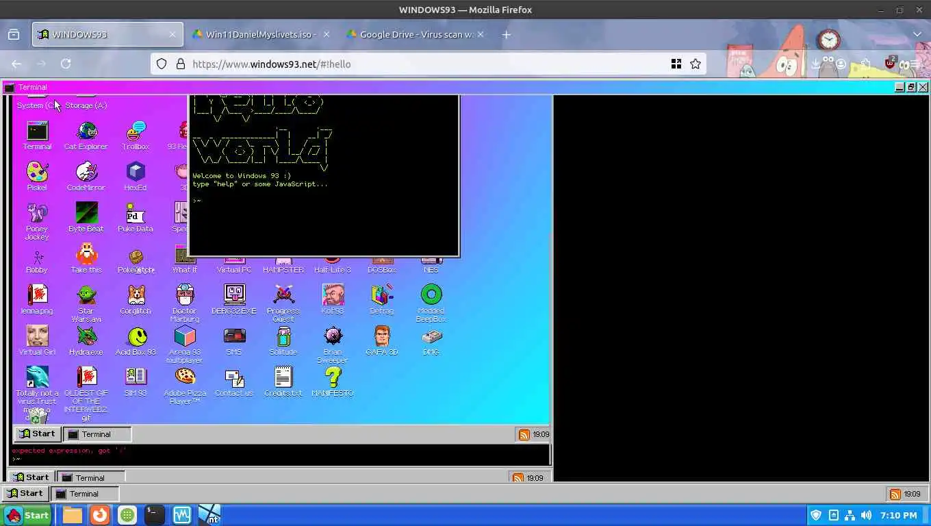Open the Byte Beat icon

tap(86, 218)
